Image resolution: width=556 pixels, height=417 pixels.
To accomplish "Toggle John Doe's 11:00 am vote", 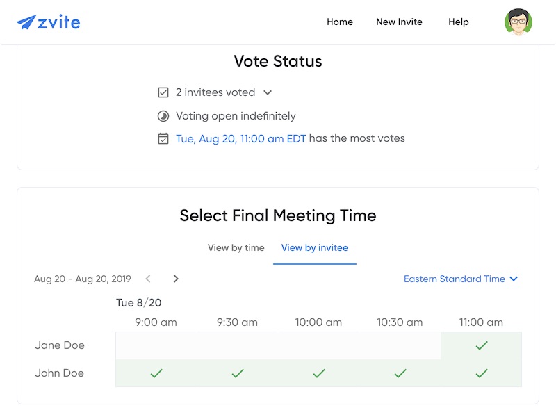I will [482, 373].
